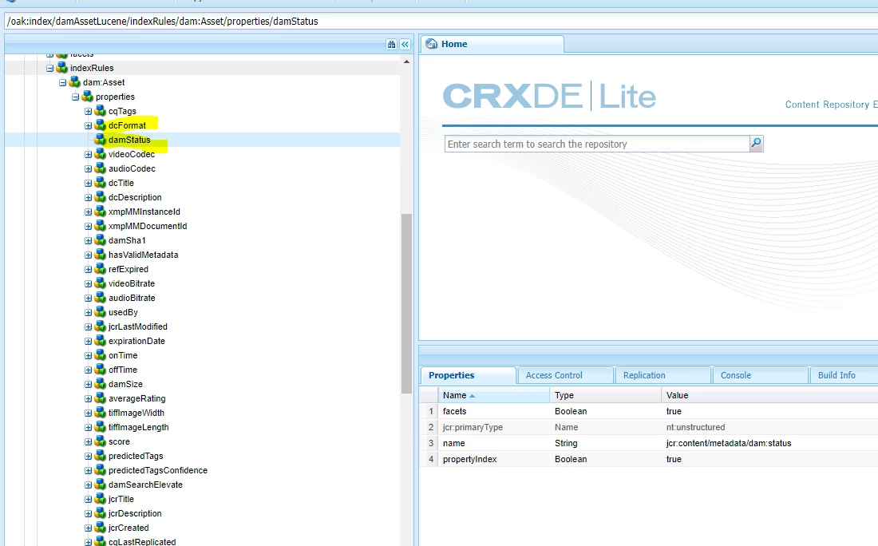Viewport: 878px width, 546px height.
Task: Select the jcrLastModified tree item
Action: click(x=138, y=326)
